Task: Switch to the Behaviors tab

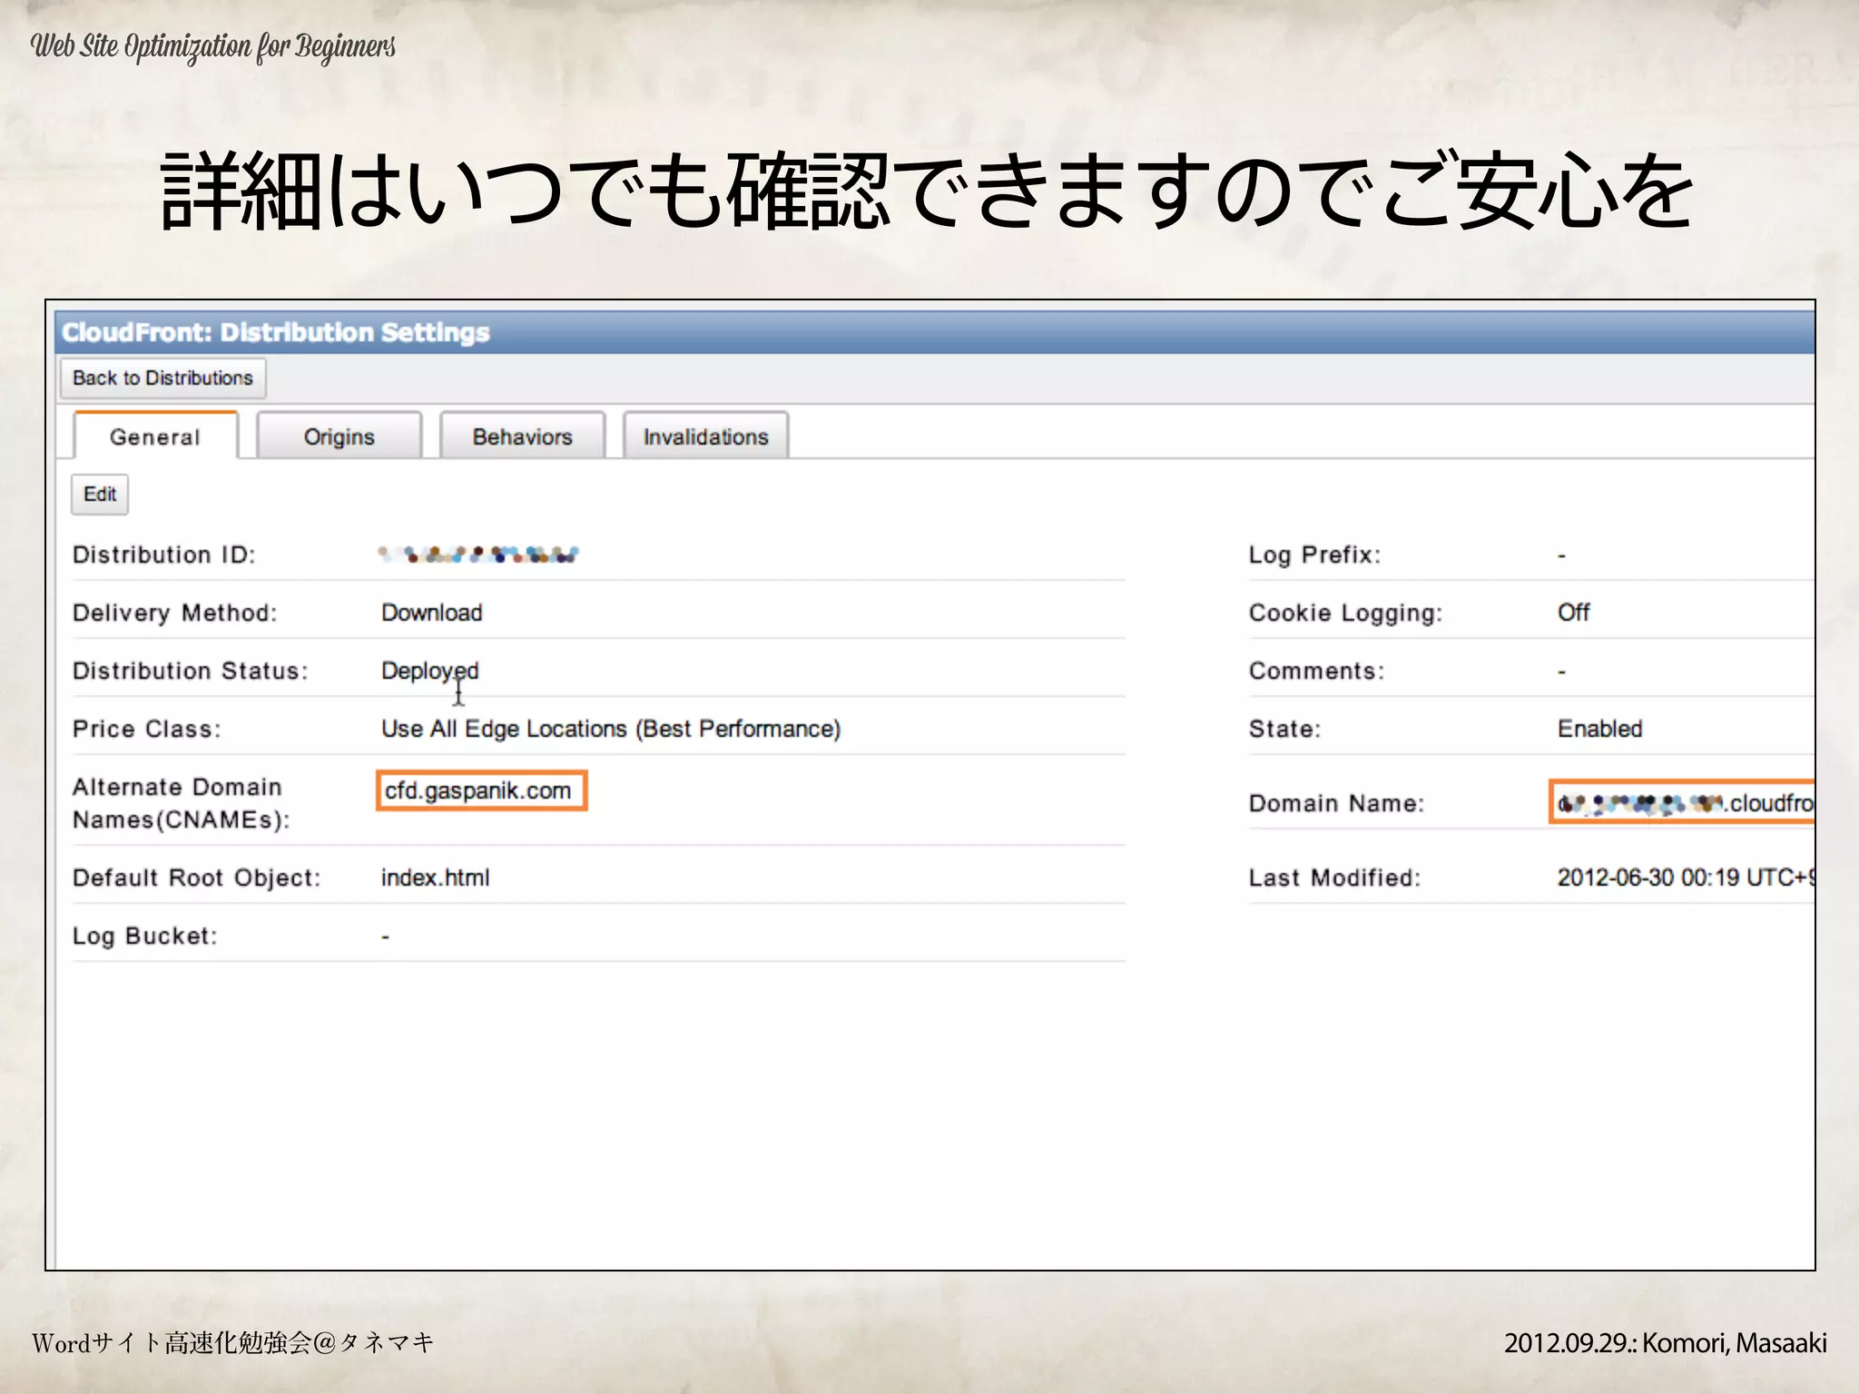Action: pyautogui.click(x=523, y=437)
